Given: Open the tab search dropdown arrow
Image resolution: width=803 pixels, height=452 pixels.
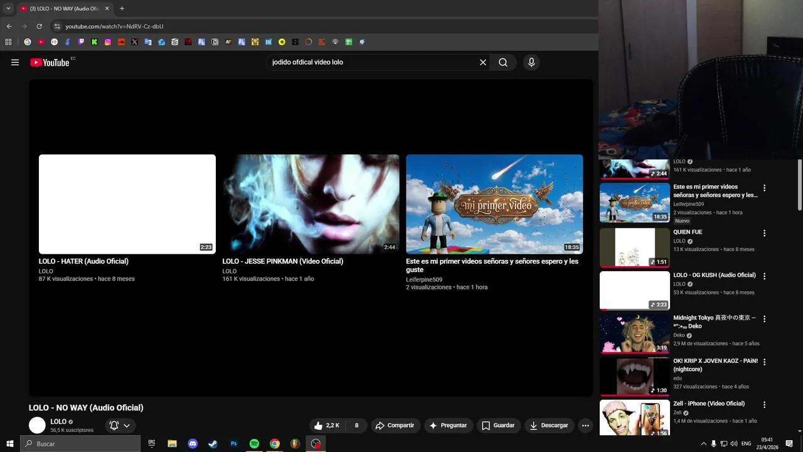Looking at the screenshot, I should click(x=8, y=9).
